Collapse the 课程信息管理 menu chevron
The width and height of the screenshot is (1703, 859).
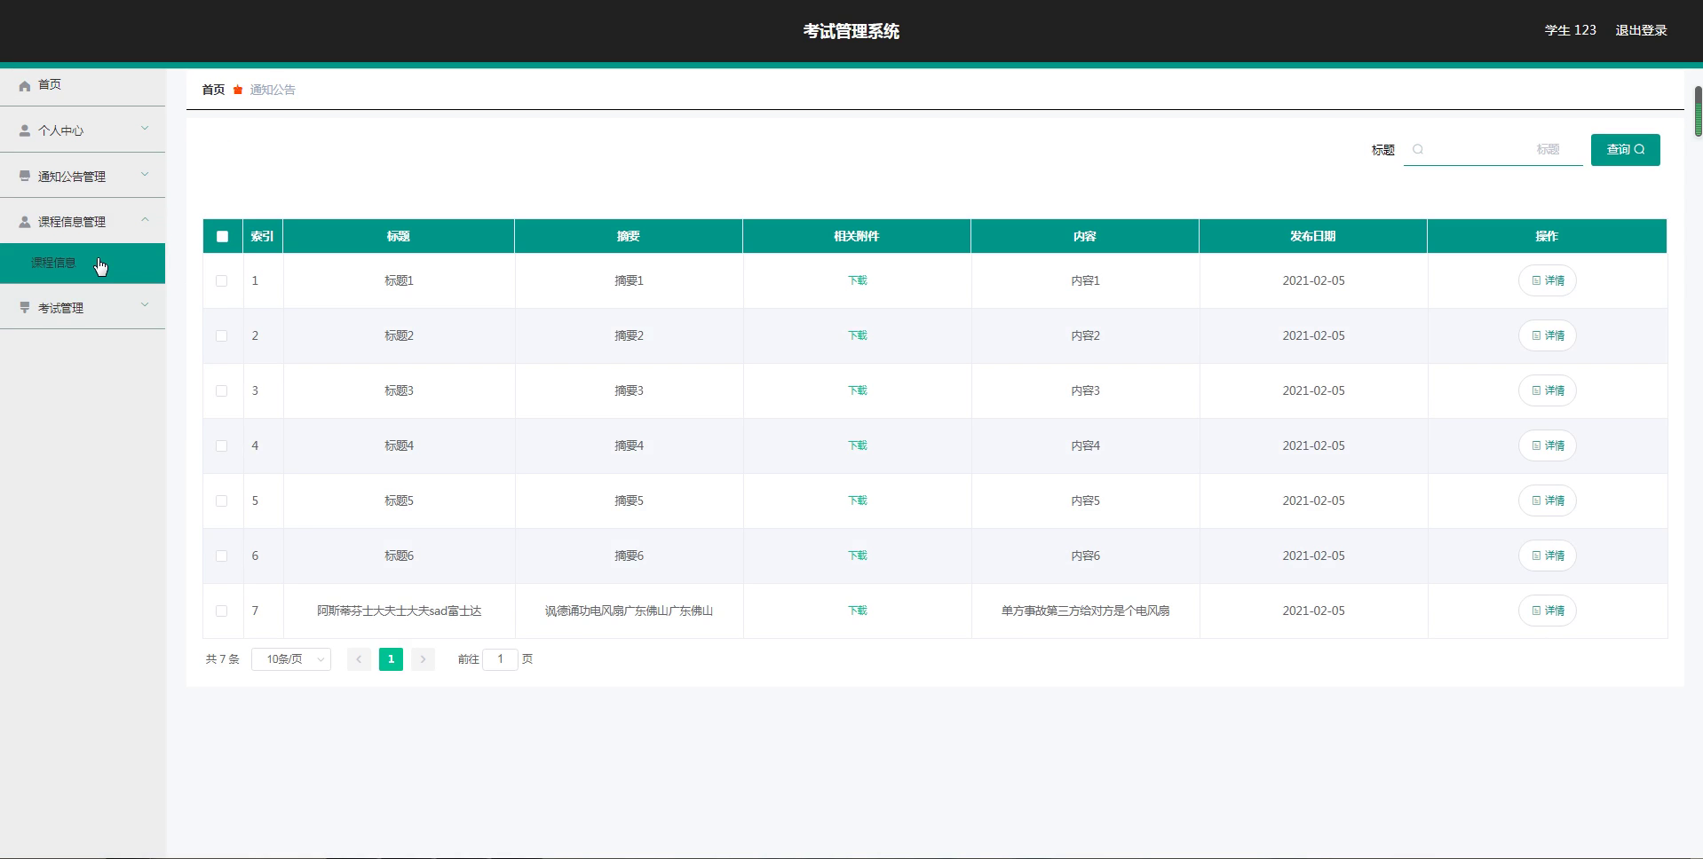(145, 220)
